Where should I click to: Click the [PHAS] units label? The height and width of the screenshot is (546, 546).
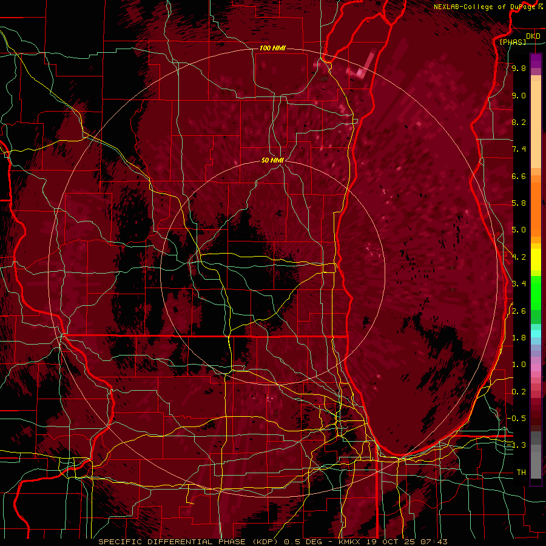pyautogui.click(x=513, y=42)
